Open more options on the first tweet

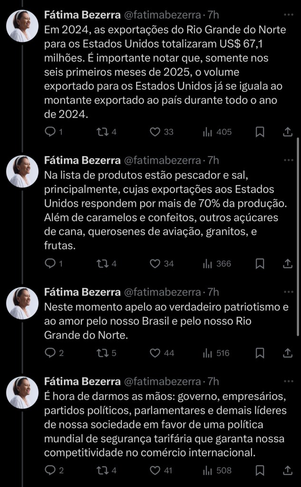[289, 16]
